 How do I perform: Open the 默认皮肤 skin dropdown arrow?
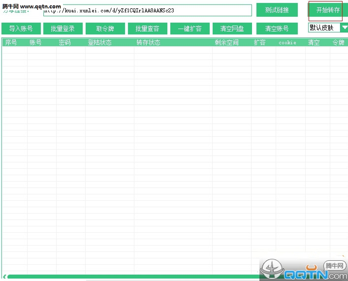pos(344,28)
